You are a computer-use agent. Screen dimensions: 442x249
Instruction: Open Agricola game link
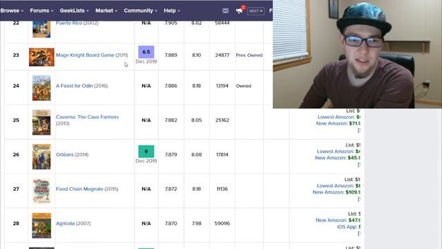point(65,223)
